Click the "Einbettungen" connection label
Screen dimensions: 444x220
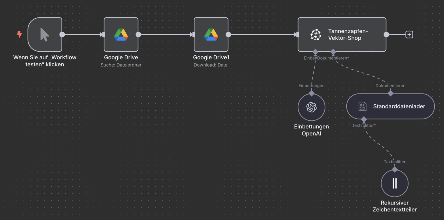pyautogui.click(x=311, y=86)
